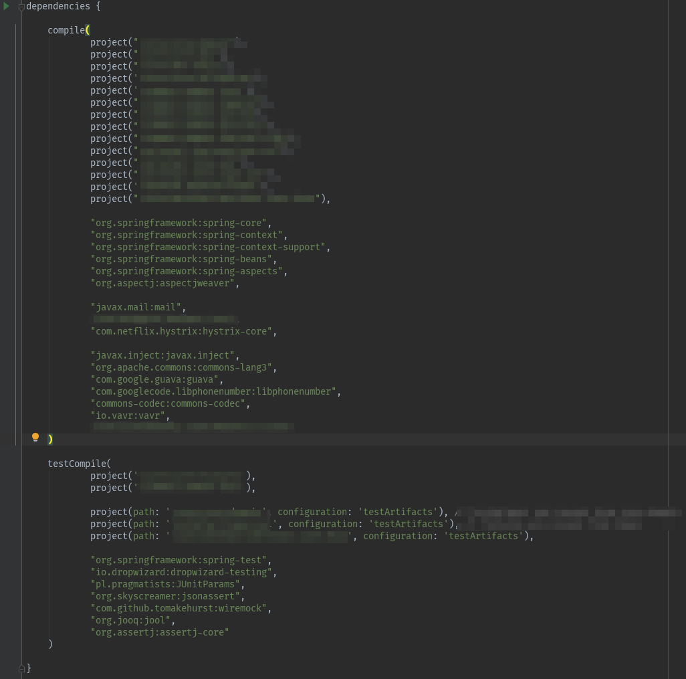686x679 pixels.
Task: Click "com.google.guava:guava" string
Action: pyautogui.click(x=156, y=379)
